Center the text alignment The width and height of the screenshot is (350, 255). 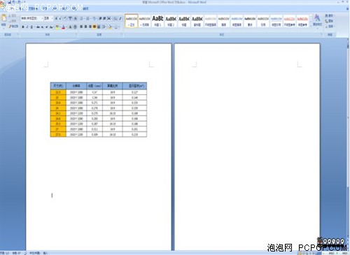click(86, 27)
